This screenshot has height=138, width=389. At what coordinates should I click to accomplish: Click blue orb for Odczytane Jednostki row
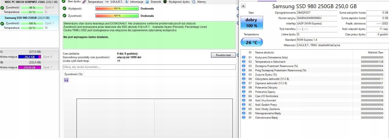click(244, 79)
